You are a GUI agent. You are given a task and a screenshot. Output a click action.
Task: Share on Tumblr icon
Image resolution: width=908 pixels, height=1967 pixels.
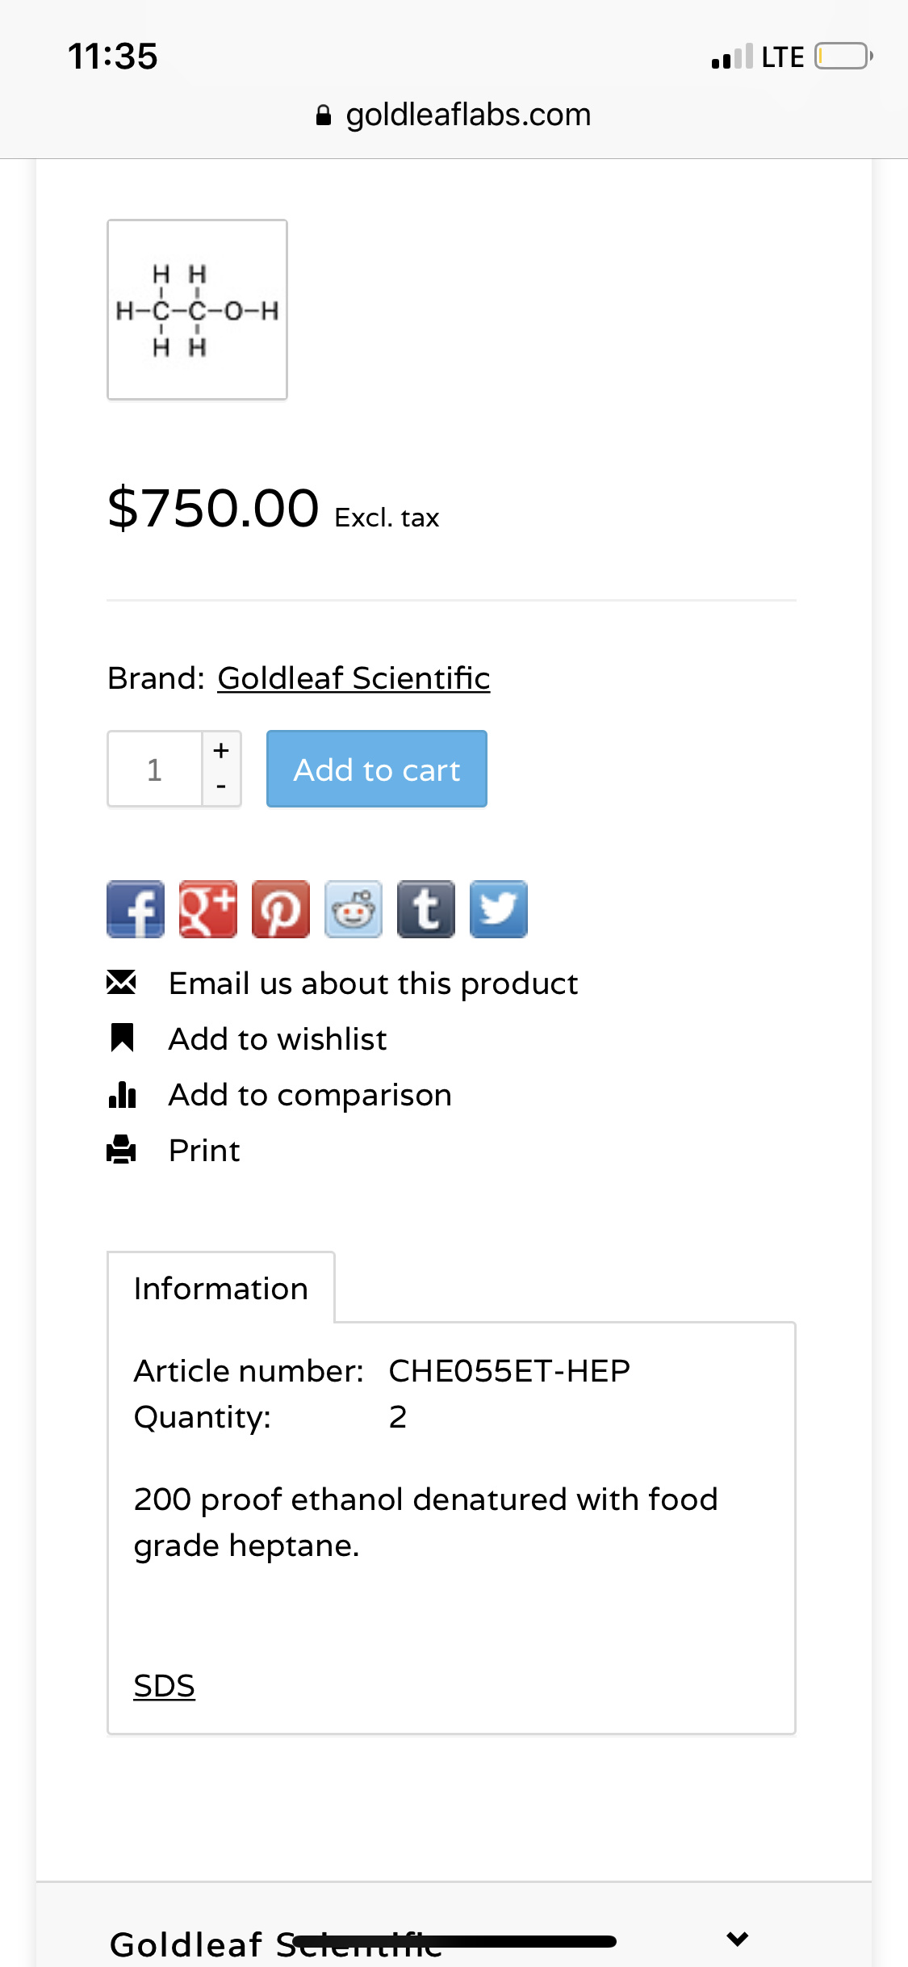pos(426,909)
